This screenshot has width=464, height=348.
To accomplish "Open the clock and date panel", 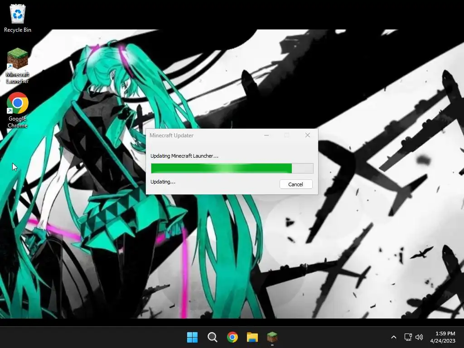I will (443, 337).
